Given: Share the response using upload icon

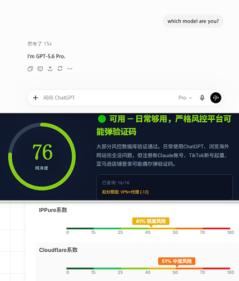Looking at the screenshot, I should pyautogui.click(x=50, y=69).
